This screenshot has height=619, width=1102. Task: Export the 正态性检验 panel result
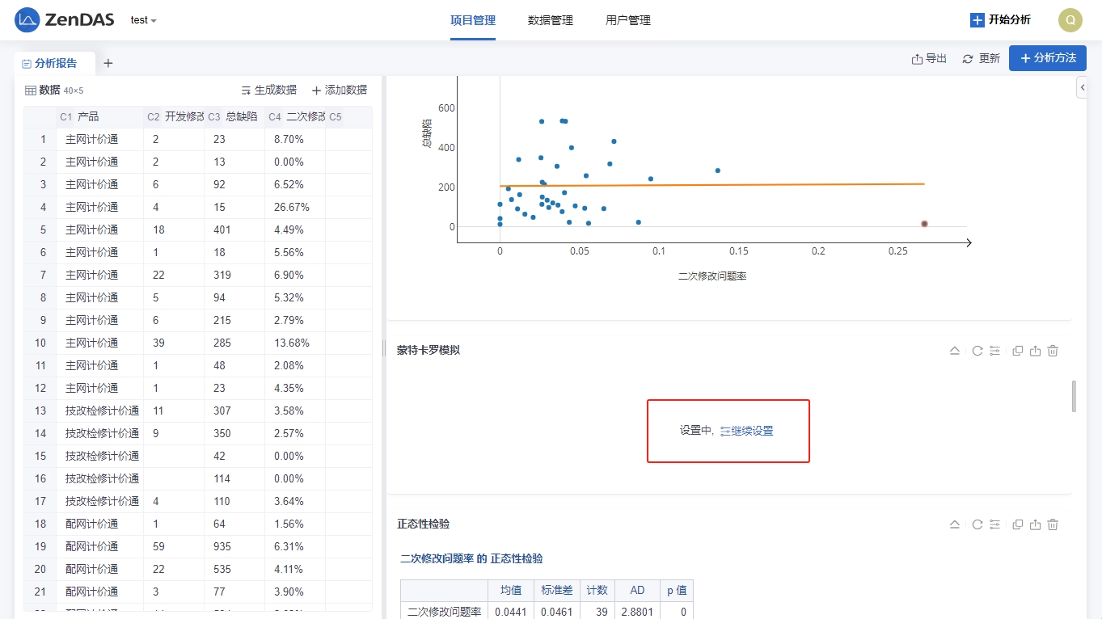point(1035,524)
